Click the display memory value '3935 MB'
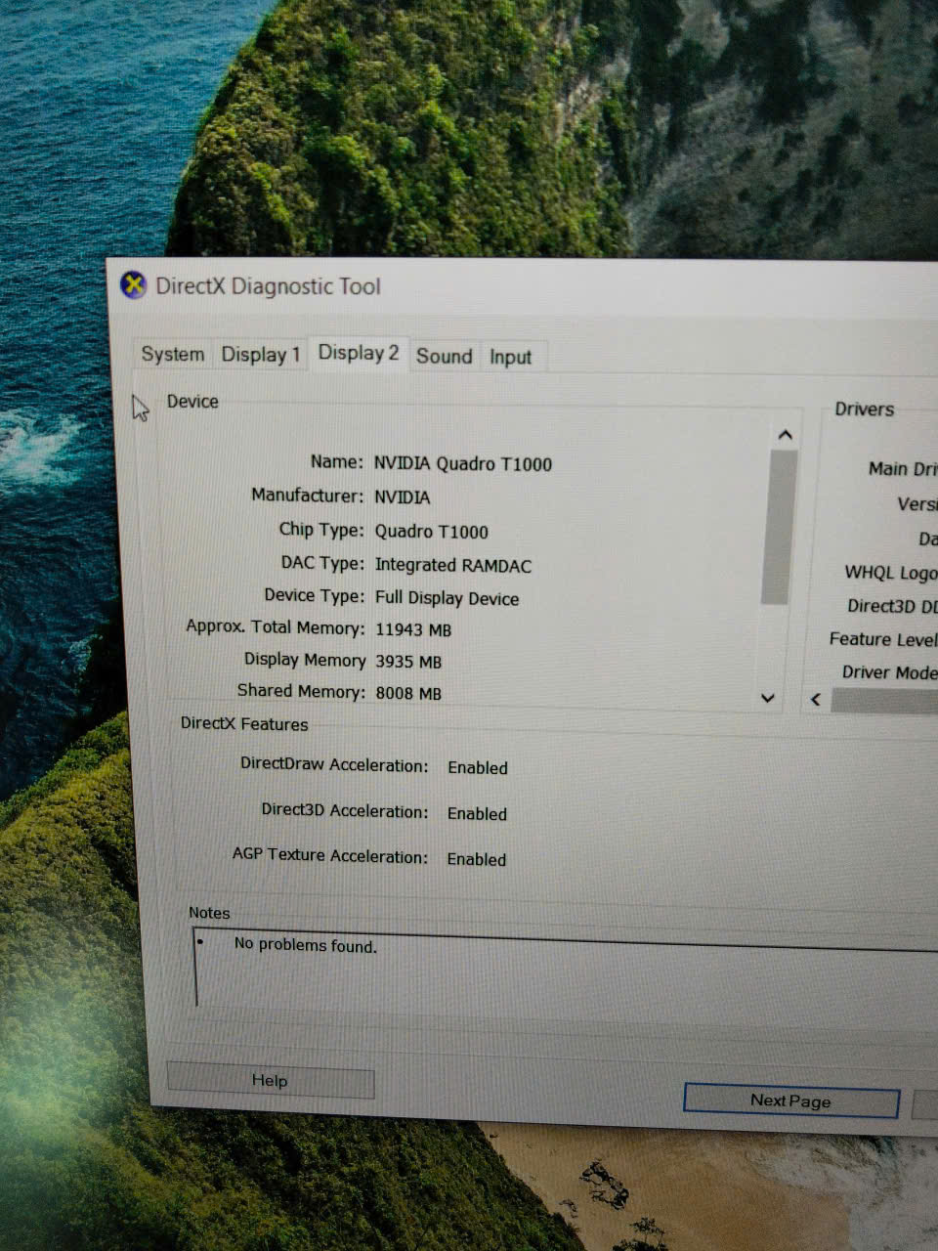Image resolution: width=938 pixels, height=1251 pixels. pyautogui.click(x=409, y=662)
